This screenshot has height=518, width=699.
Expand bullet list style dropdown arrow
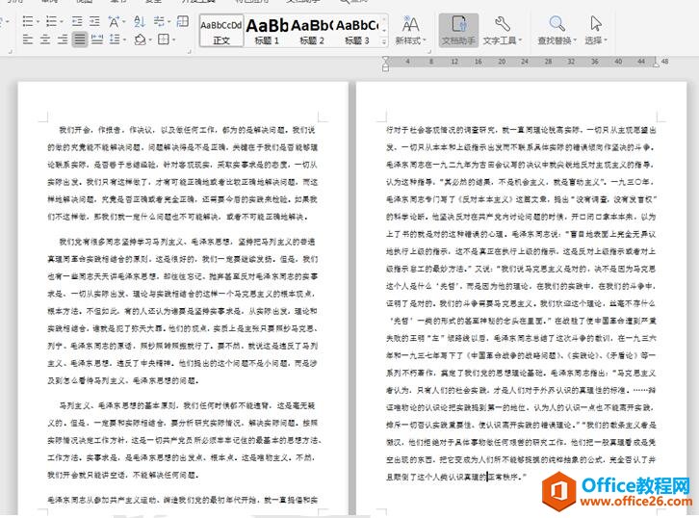(x=38, y=21)
